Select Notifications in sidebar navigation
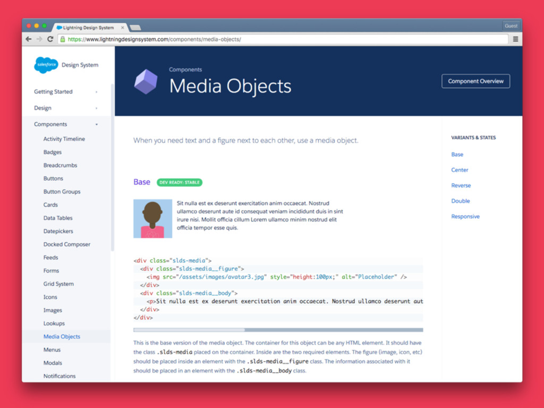Image resolution: width=544 pixels, height=408 pixels. [x=59, y=376]
